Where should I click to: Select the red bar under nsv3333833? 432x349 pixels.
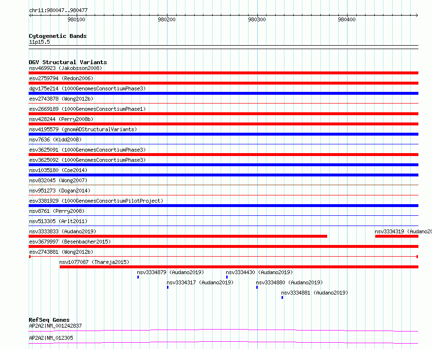point(178,236)
